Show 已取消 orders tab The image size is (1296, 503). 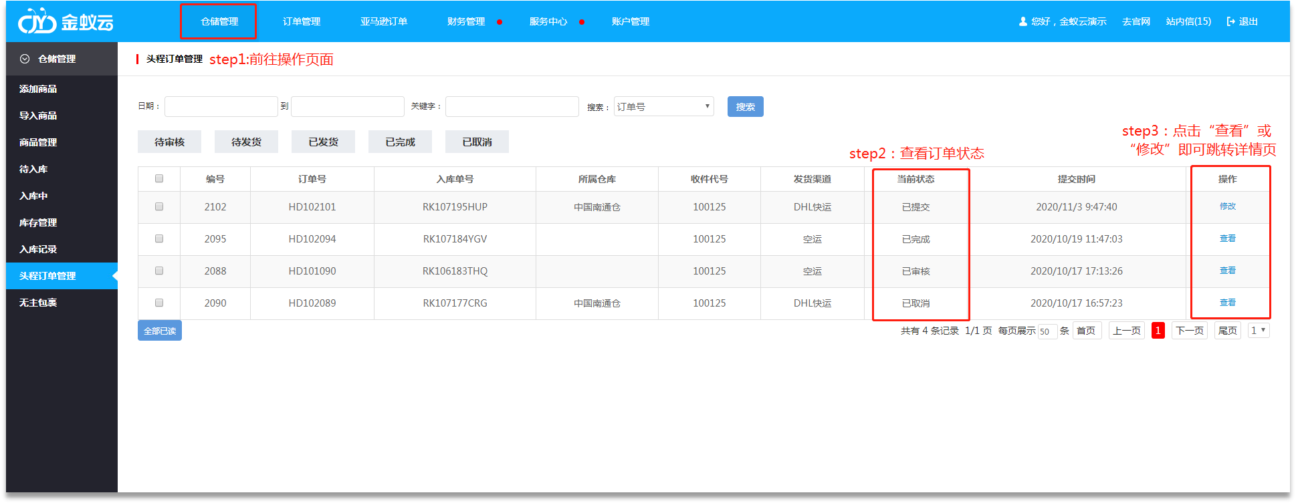click(x=477, y=142)
